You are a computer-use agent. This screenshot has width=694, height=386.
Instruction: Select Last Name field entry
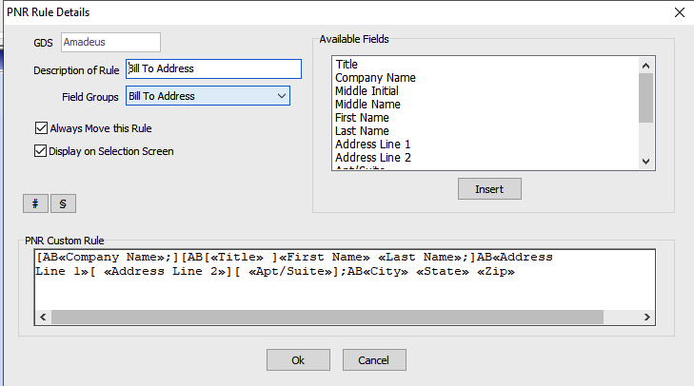point(361,131)
